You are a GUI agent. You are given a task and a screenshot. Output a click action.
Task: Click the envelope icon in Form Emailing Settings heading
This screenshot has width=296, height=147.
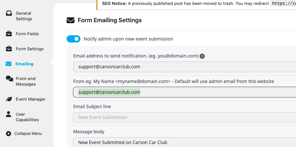point(71,20)
